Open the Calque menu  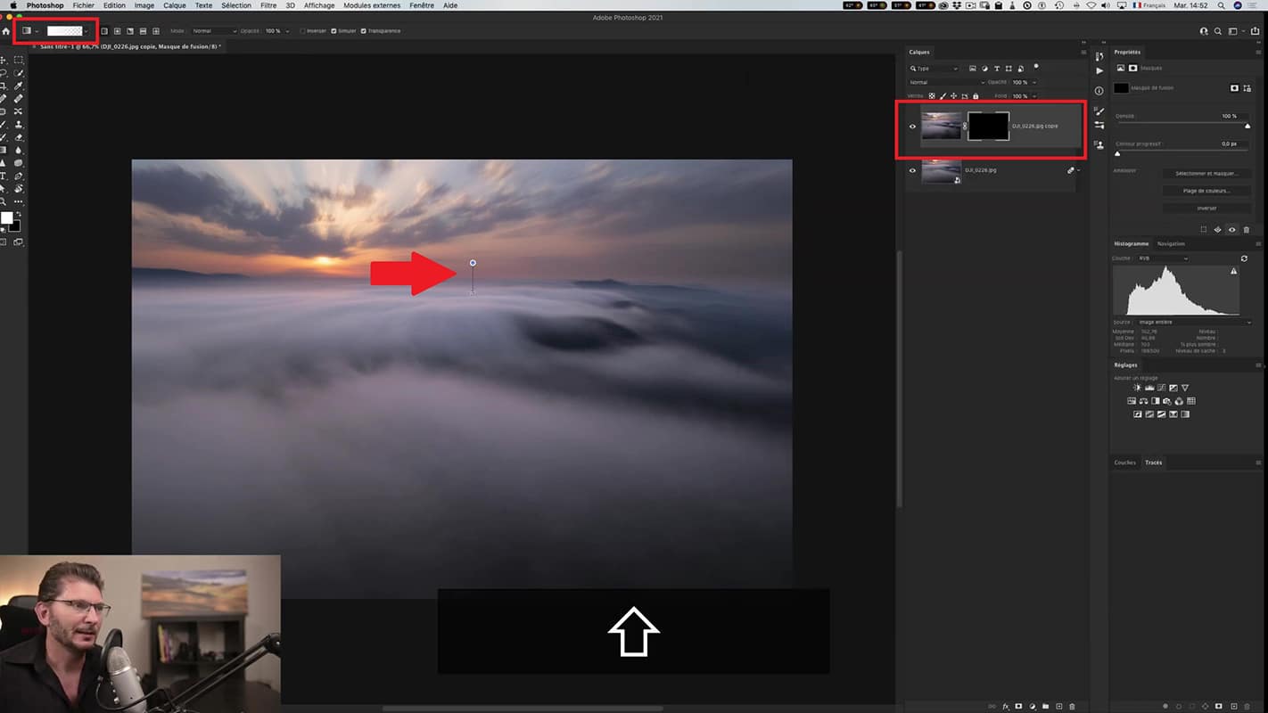[175, 5]
